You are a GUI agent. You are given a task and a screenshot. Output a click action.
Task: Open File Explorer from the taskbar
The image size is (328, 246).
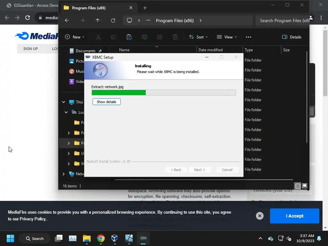coord(86,238)
